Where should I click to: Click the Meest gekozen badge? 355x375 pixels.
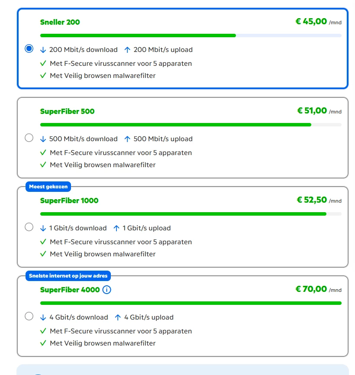(48, 187)
